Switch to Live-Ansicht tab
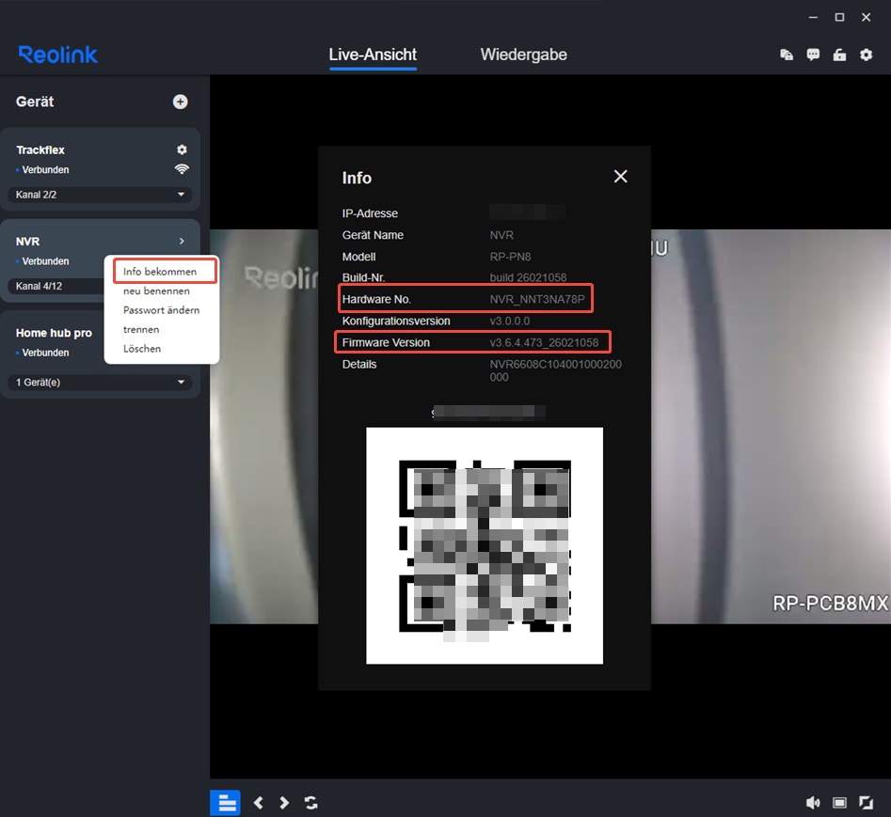Screen dimensions: 891x817 pos(373,55)
